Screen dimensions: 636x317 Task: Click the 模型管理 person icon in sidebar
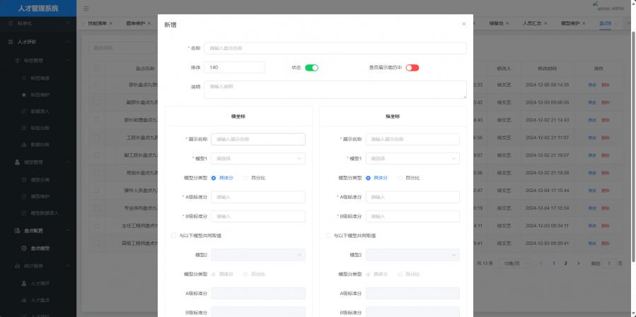pos(17,162)
